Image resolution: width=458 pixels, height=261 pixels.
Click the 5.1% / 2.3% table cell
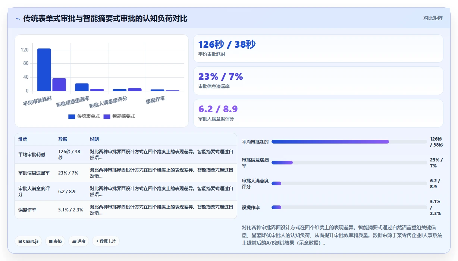71,210
